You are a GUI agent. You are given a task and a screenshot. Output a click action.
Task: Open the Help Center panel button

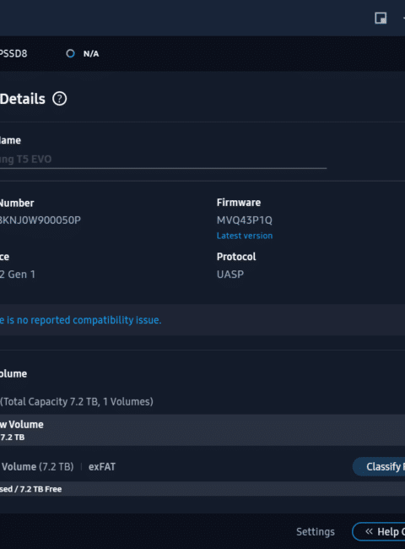378,532
